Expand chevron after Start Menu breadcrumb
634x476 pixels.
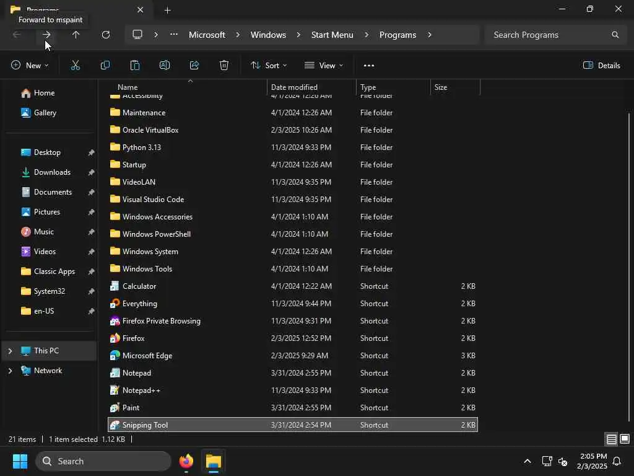367,35
